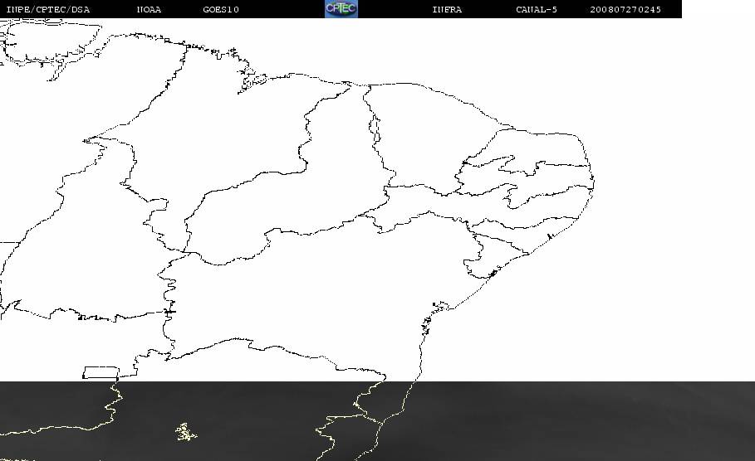Select the INFRA channel type label
755x461 pixels.
point(447,10)
